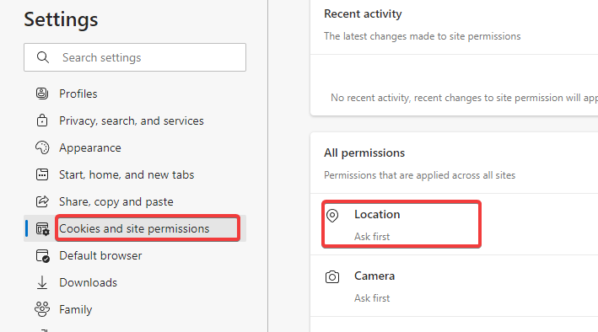Click the Cookies and site permissions icon
This screenshot has width=598, height=332.
[x=42, y=228]
